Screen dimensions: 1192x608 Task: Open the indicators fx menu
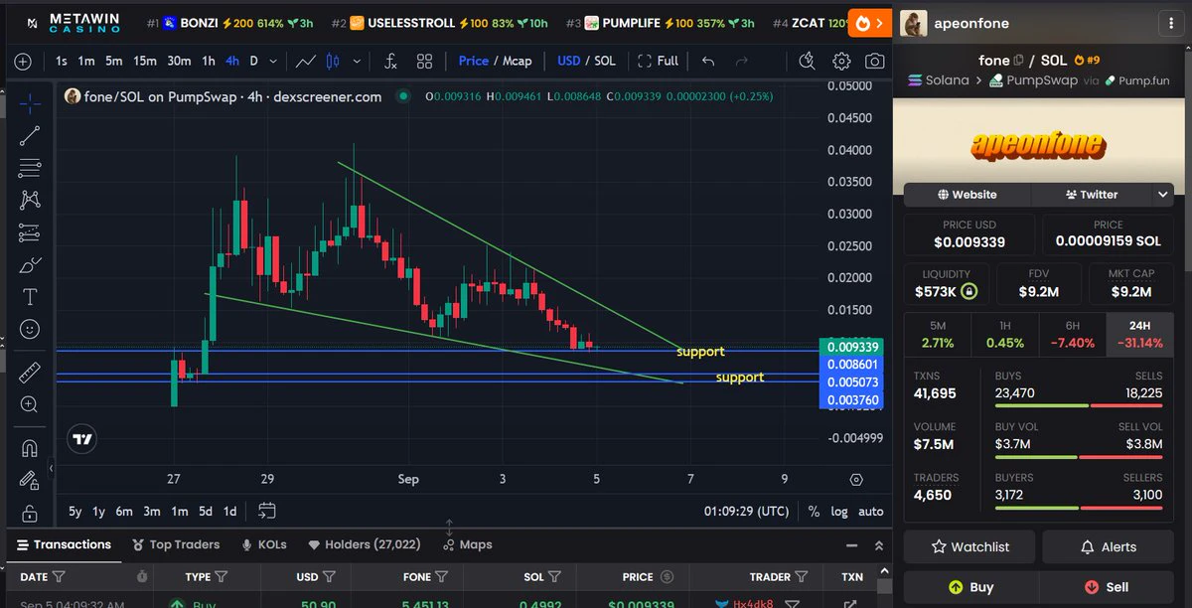(x=391, y=61)
